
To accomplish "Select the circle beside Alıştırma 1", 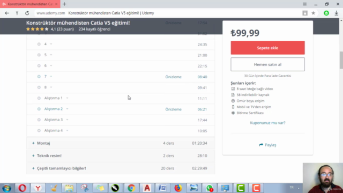I will pos(39,98).
